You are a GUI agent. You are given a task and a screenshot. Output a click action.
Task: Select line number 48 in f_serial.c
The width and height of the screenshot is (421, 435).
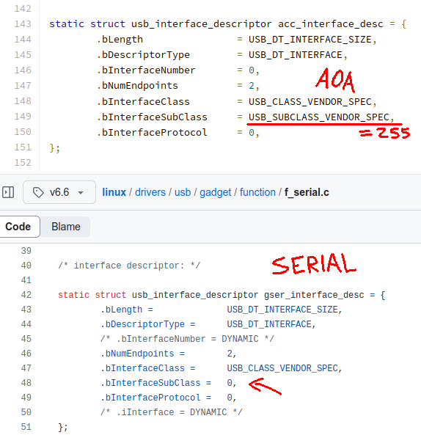coord(26,383)
